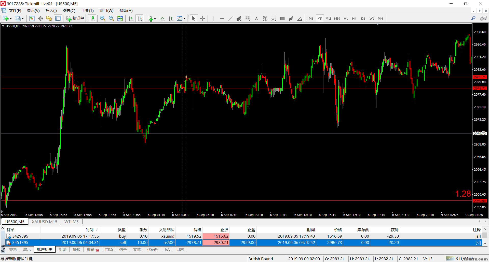Select the angle trendline tool

tap(300, 18)
